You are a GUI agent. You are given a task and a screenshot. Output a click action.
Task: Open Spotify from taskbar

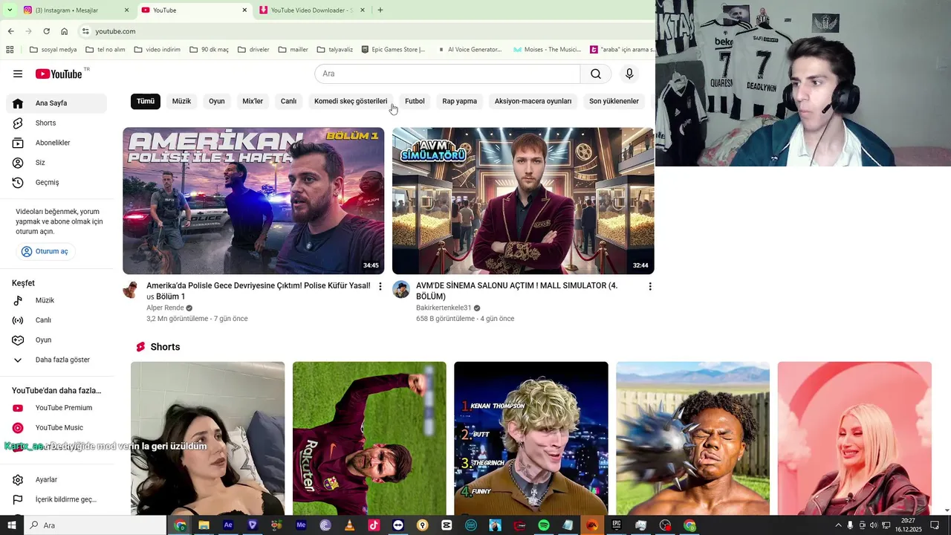coord(543,525)
